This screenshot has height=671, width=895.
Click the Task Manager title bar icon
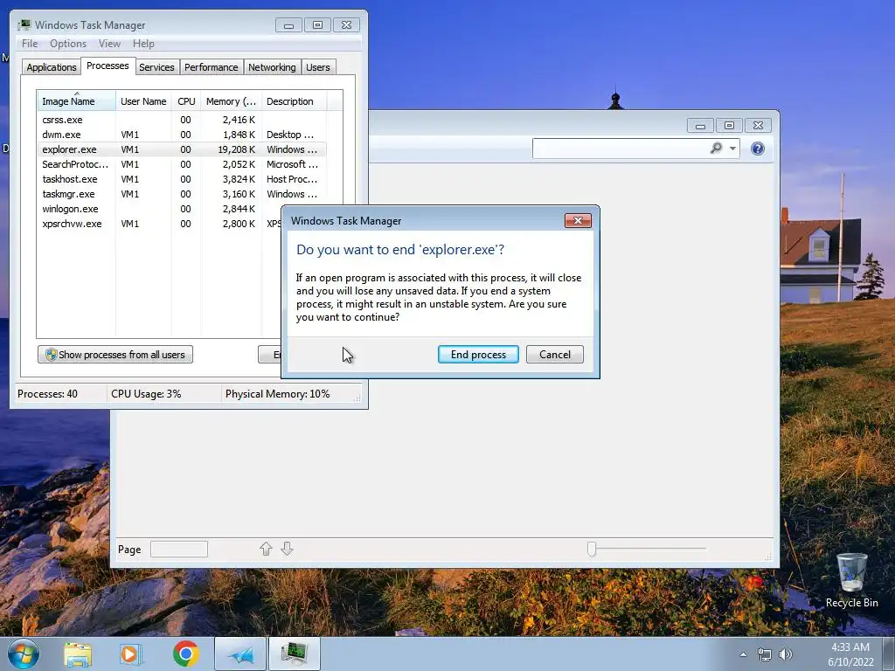(x=24, y=25)
